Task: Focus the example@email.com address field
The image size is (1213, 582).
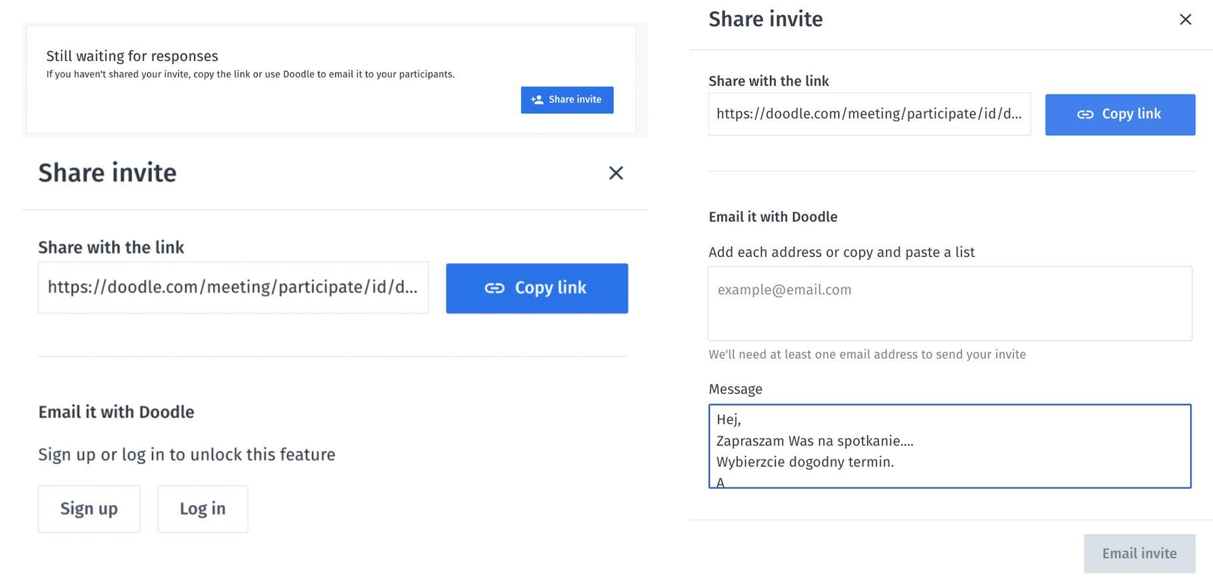Action: [x=949, y=304]
